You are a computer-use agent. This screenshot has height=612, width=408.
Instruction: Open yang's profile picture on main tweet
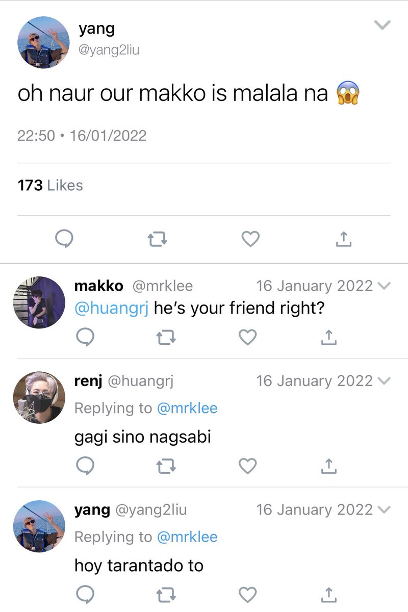[43, 42]
